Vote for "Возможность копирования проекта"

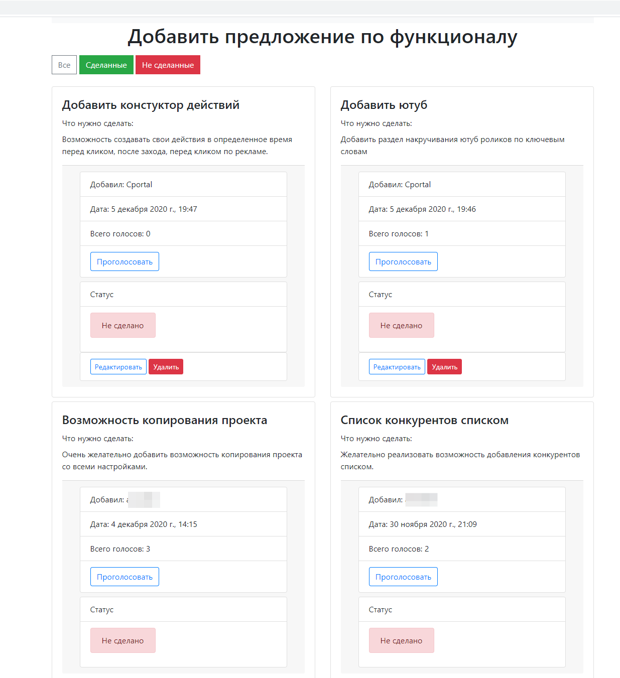[x=125, y=577]
